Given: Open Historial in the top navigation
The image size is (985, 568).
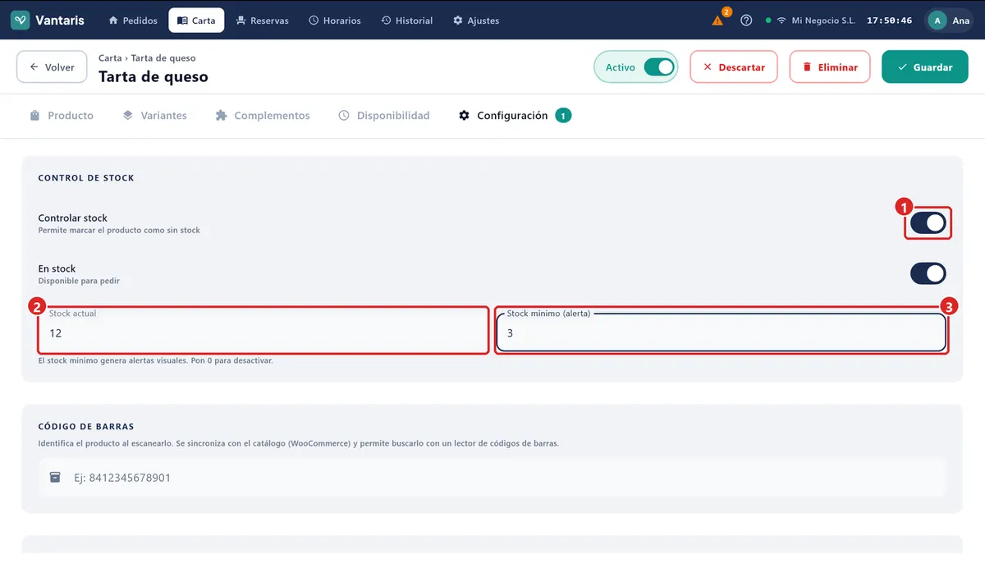Looking at the screenshot, I should pos(407,21).
